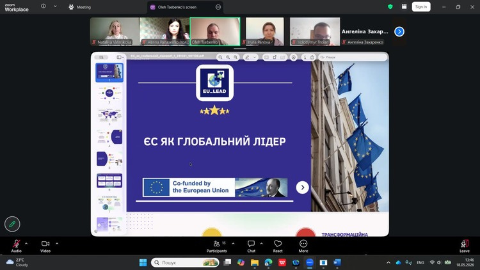Click the meeting info icon
This screenshot has width=480, height=270.
[44, 6]
